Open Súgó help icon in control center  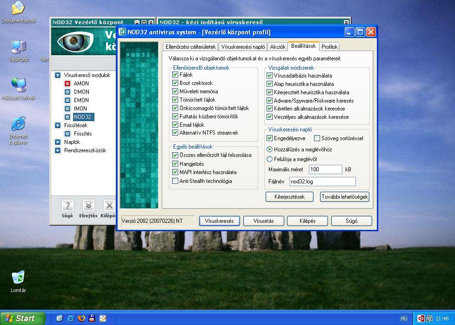point(67,206)
